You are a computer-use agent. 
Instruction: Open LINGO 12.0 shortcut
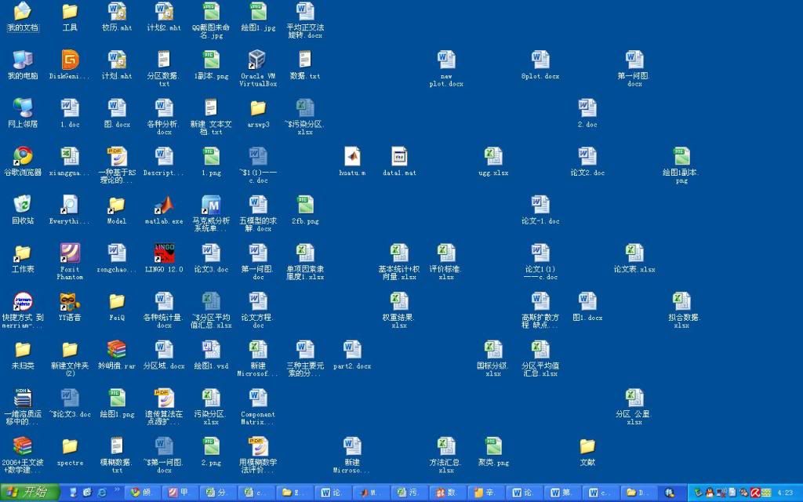point(164,254)
